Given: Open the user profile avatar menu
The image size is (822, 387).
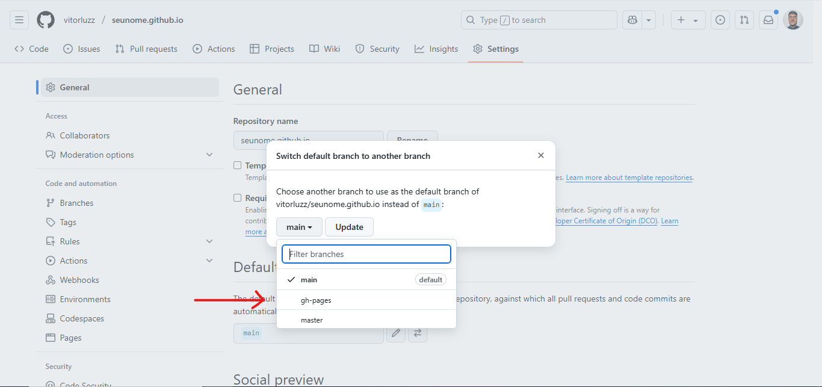Looking at the screenshot, I should click(793, 20).
